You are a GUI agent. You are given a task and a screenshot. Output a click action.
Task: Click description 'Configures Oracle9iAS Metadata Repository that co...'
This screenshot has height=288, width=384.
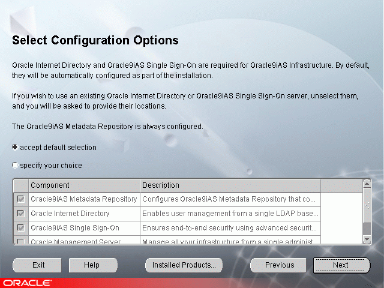[229, 199]
